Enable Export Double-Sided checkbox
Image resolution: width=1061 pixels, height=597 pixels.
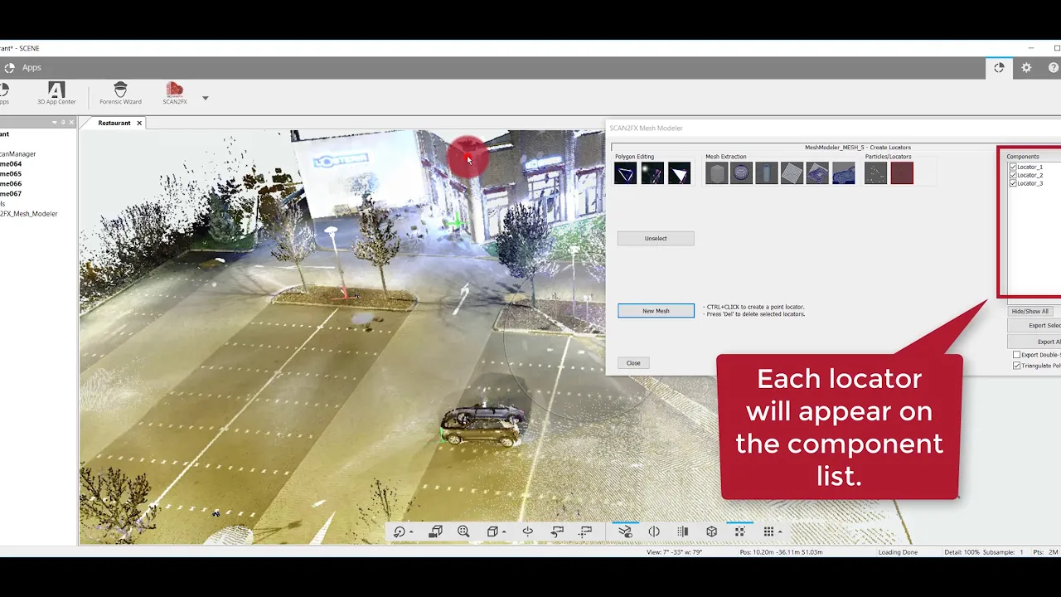pyautogui.click(x=1017, y=355)
